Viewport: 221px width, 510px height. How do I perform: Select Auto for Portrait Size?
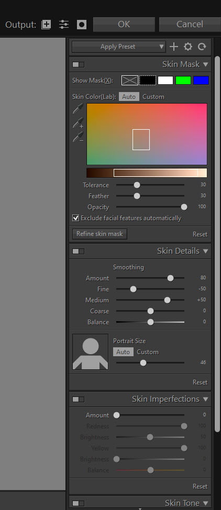pos(123,352)
